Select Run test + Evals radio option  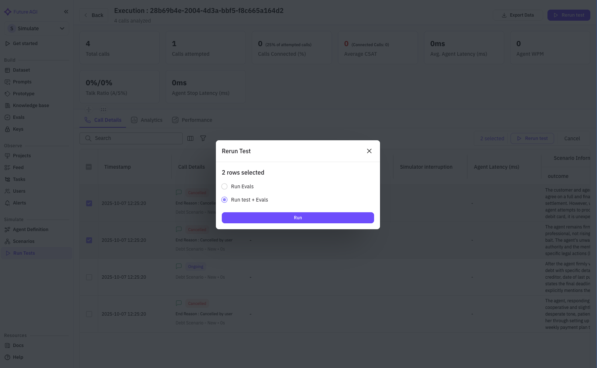pyautogui.click(x=224, y=200)
